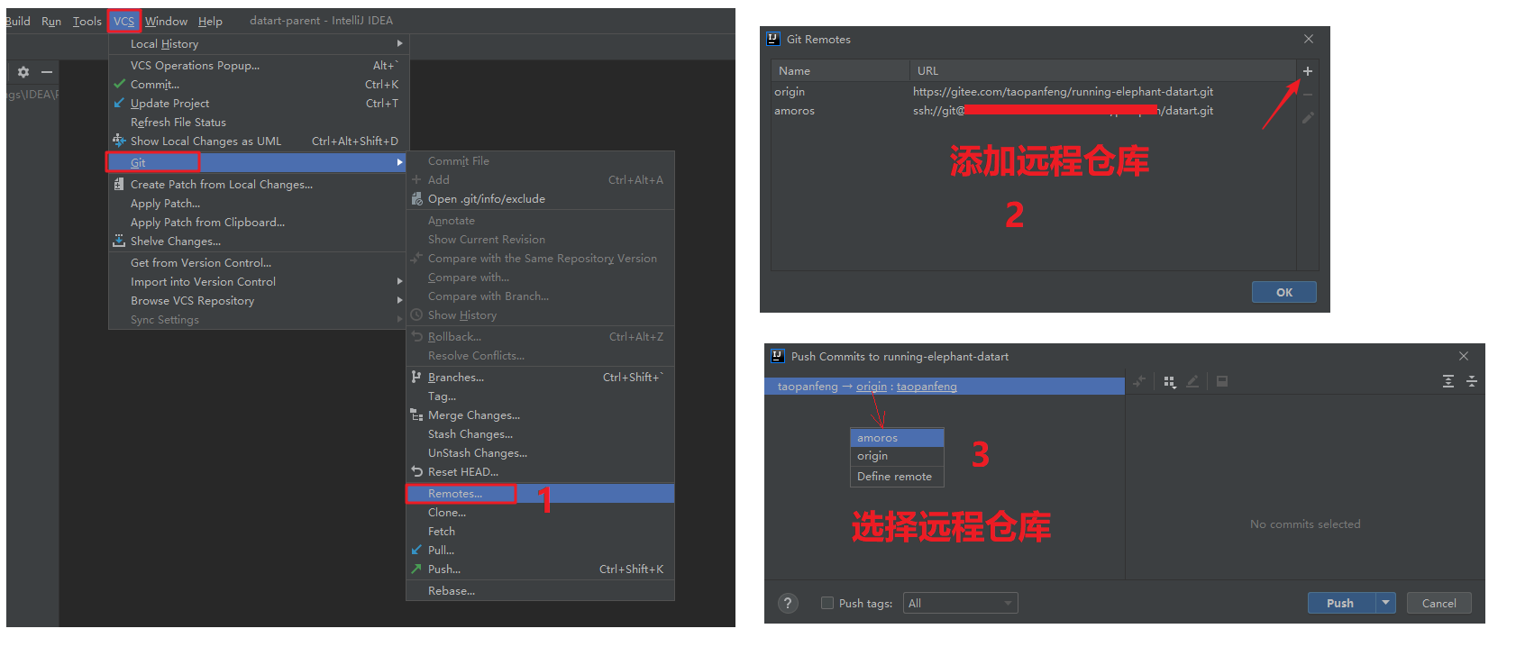1516x656 pixels.
Task: Click the Preview Diff icon in Push dialog
Action: pos(1222,381)
